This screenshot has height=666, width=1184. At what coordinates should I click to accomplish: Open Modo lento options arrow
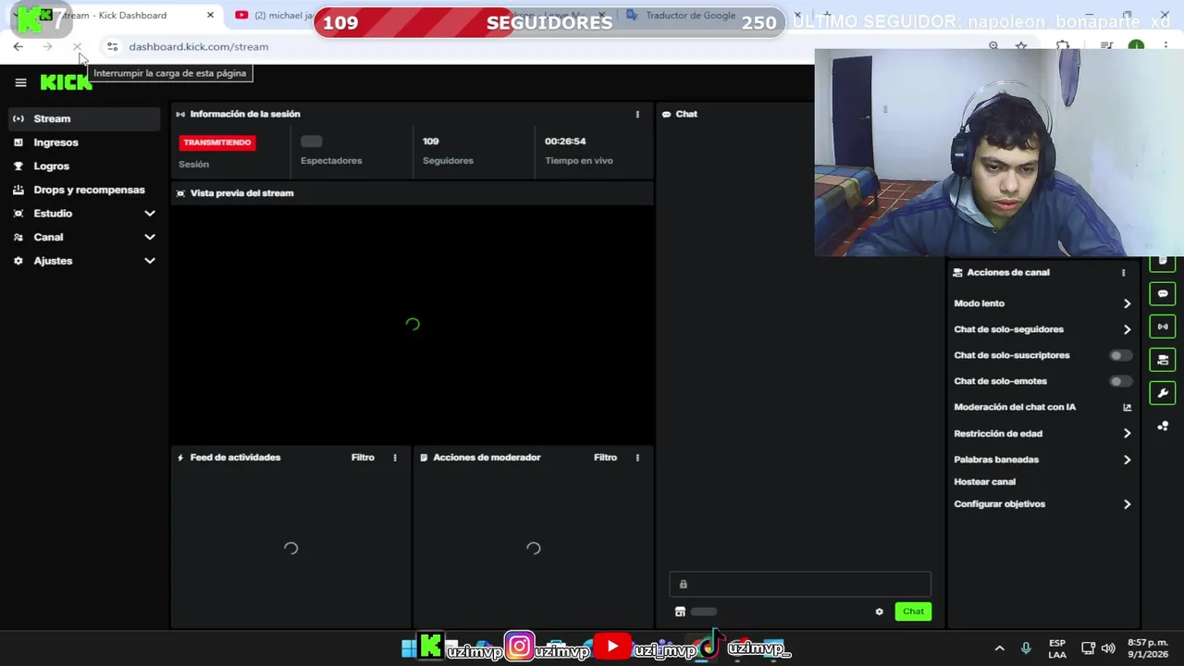[1127, 303]
